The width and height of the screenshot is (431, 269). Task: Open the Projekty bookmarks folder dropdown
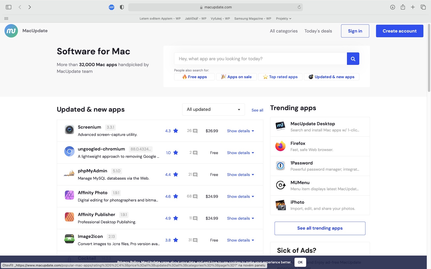pos(284,18)
